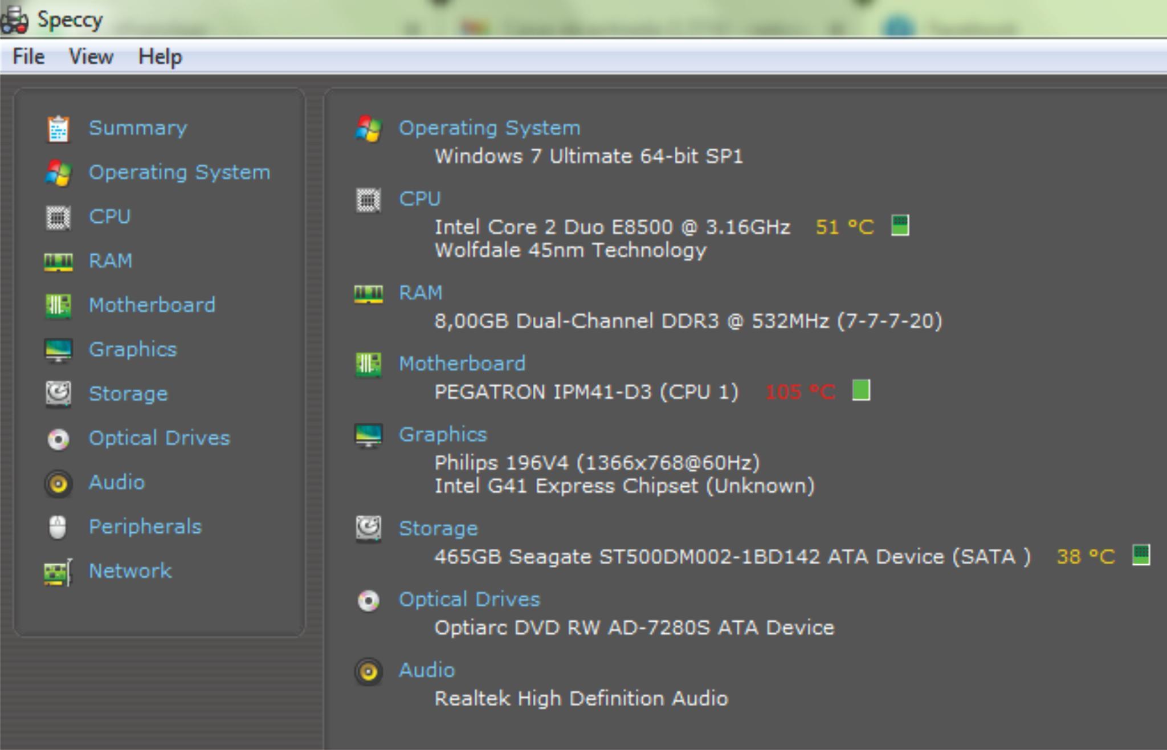Image resolution: width=1167 pixels, height=750 pixels.
Task: Open the RAM heading link in summary
Action: [x=421, y=292]
